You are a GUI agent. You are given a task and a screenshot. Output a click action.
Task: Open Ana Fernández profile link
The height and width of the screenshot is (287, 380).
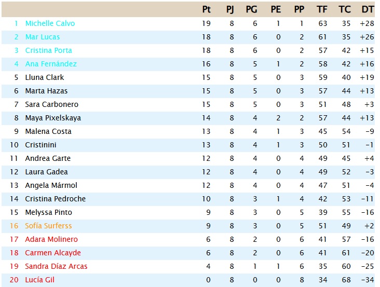click(51, 64)
